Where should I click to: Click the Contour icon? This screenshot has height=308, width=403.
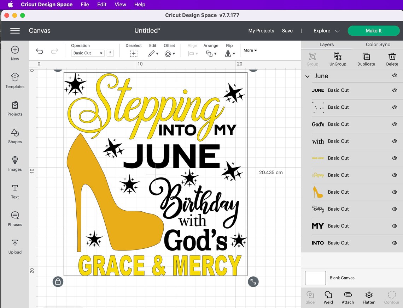[x=391, y=297]
